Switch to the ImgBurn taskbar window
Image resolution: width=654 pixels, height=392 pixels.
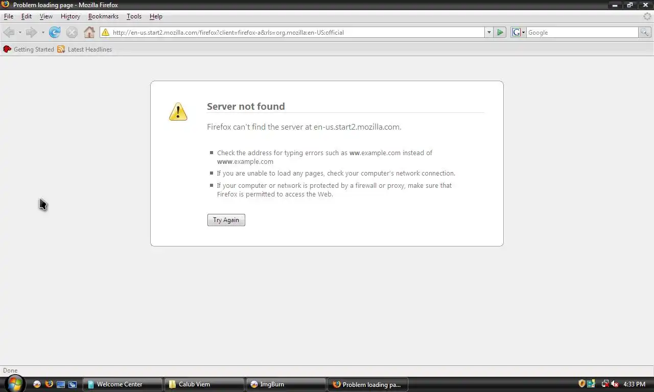[x=286, y=384]
